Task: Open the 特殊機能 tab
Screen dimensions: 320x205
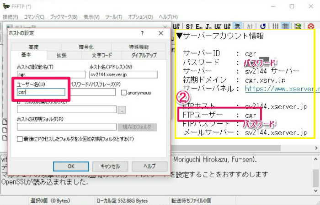Action: coord(139,47)
